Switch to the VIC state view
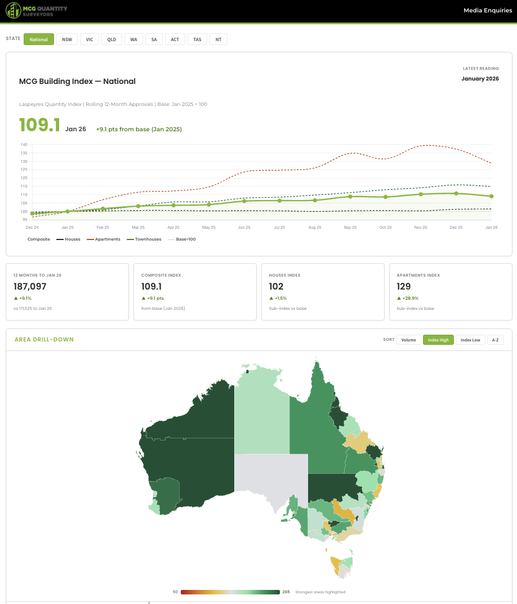 click(x=89, y=39)
